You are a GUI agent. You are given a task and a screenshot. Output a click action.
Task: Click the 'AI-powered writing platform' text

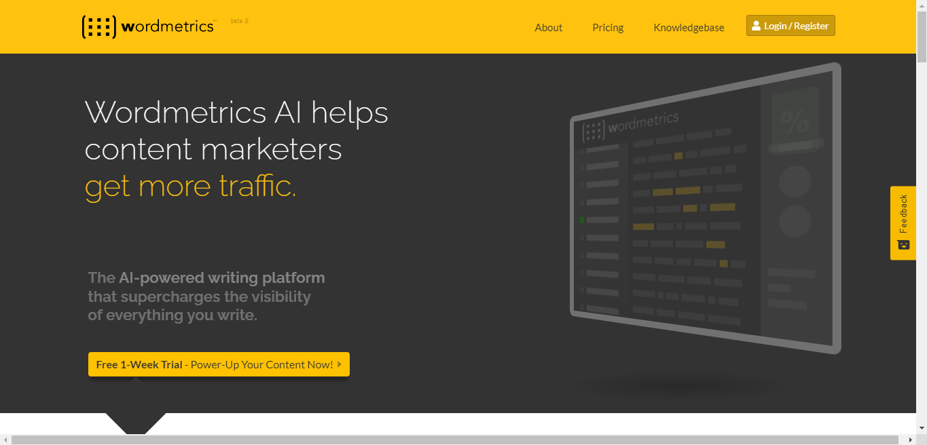222,277
